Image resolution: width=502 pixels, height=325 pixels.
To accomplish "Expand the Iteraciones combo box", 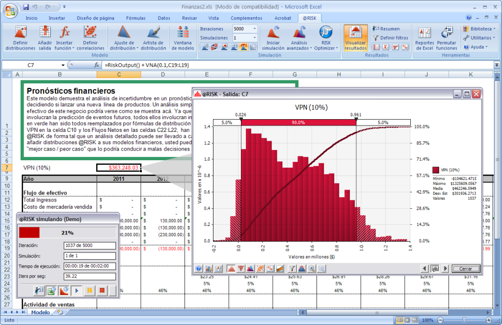I will pos(255,29).
